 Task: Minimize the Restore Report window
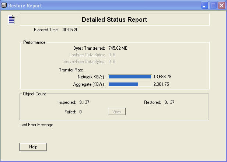pyautogui.click(x=205, y=6)
